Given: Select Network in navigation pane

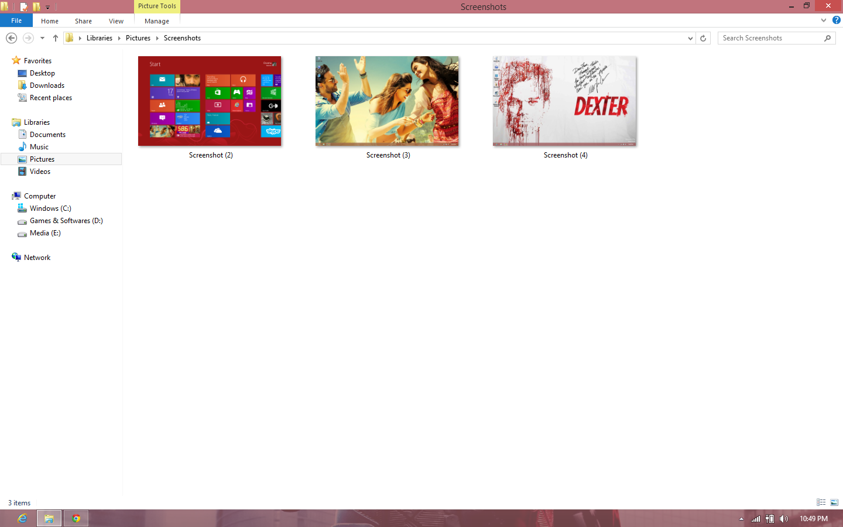Looking at the screenshot, I should coord(37,258).
